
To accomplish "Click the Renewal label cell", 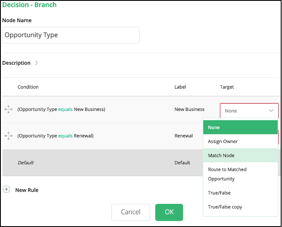I will (x=184, y=136).
